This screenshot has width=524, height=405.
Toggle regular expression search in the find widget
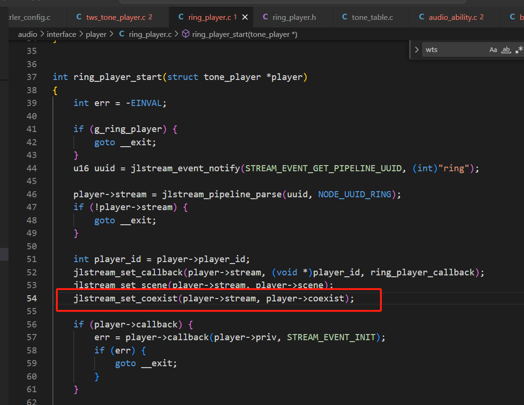click(519, 50)
